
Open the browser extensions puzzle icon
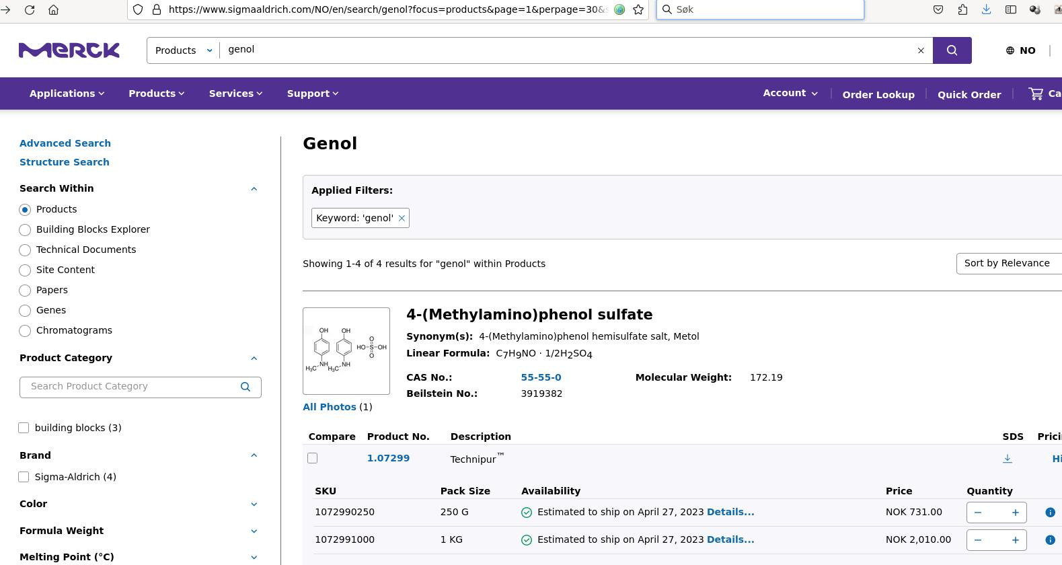pyautogui.click(x=962, y=9)
